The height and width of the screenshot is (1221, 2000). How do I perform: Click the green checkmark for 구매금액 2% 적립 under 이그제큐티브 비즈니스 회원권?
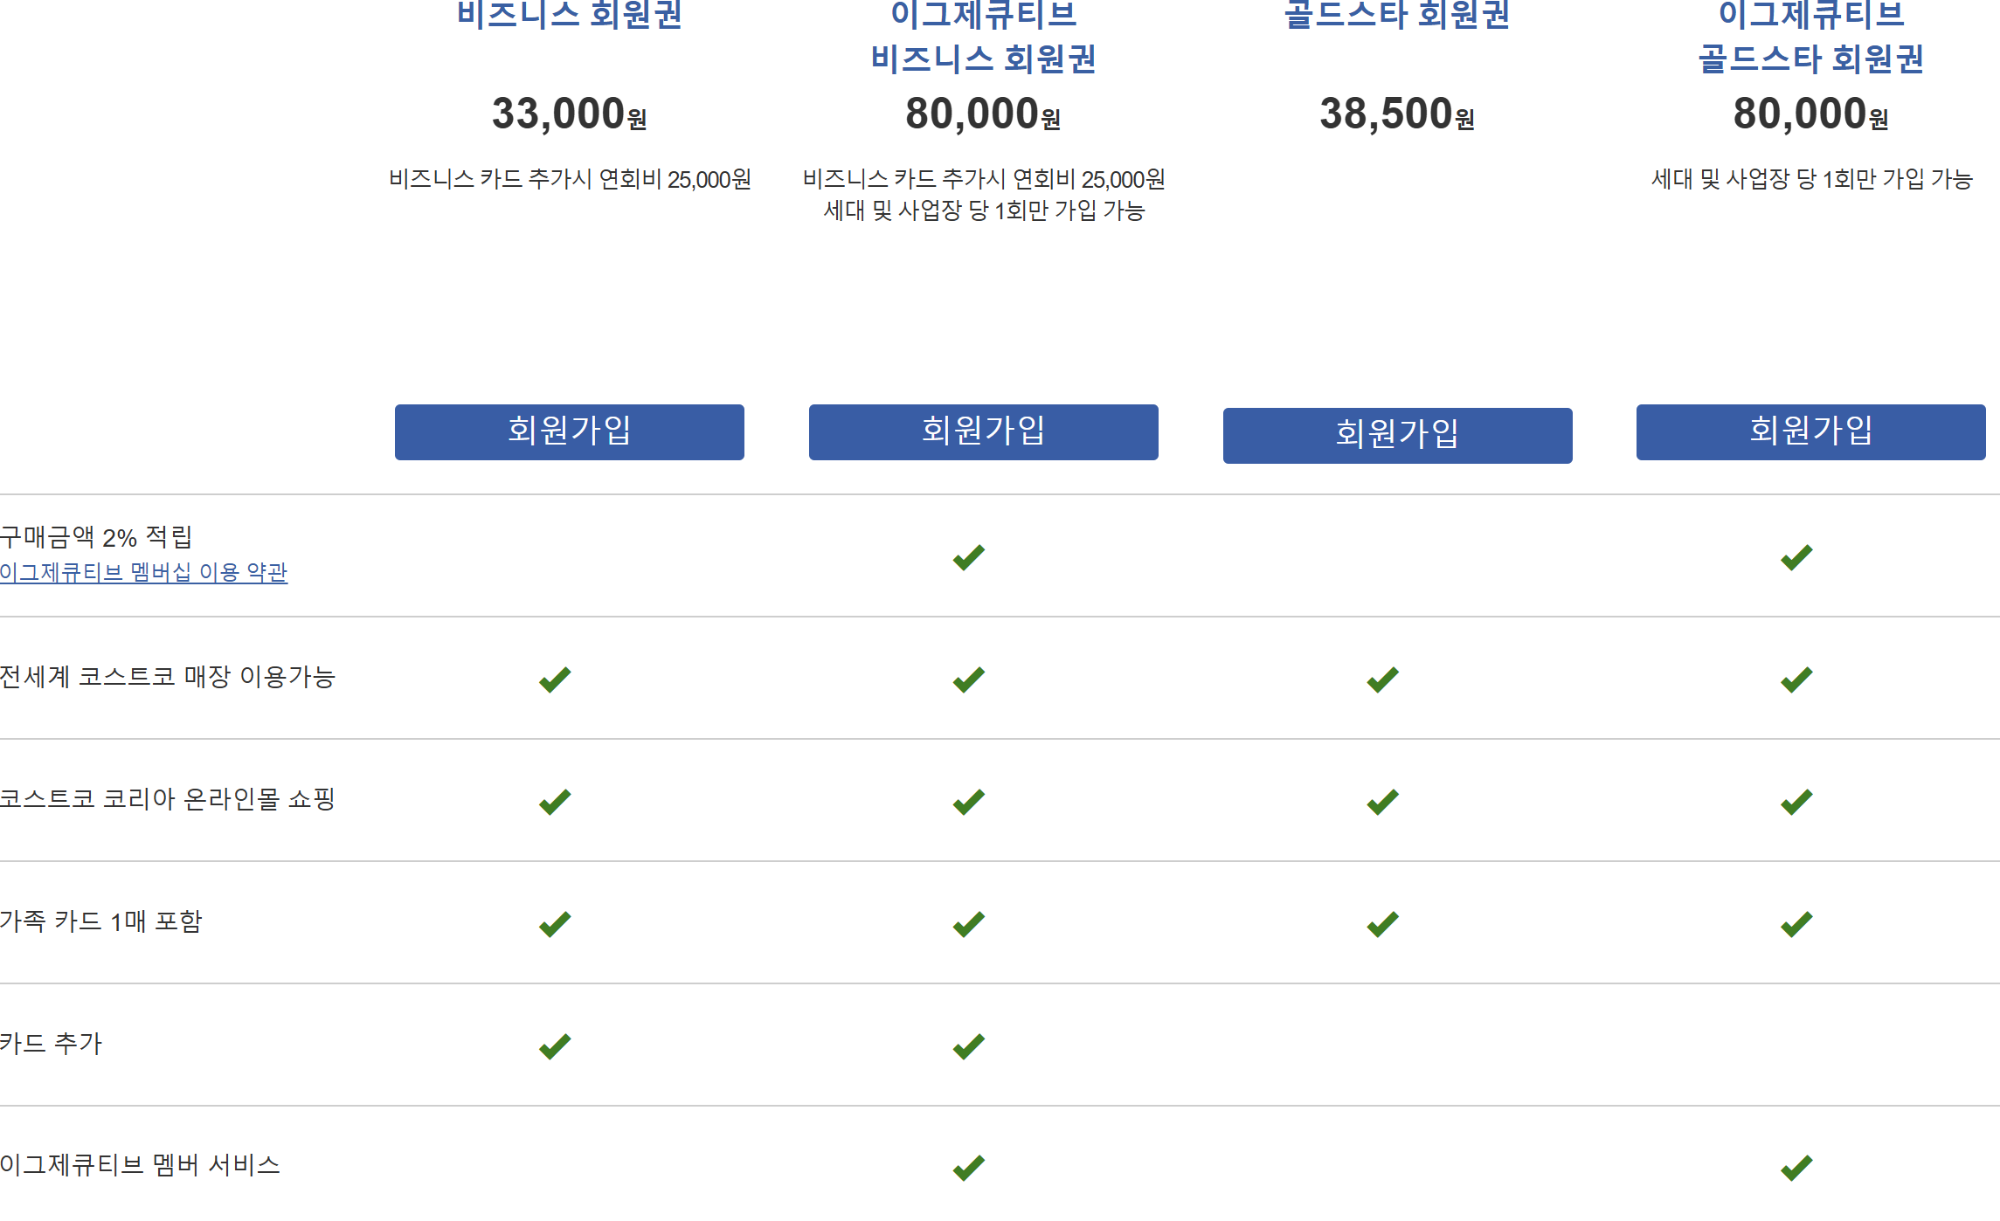pos(968,555)
